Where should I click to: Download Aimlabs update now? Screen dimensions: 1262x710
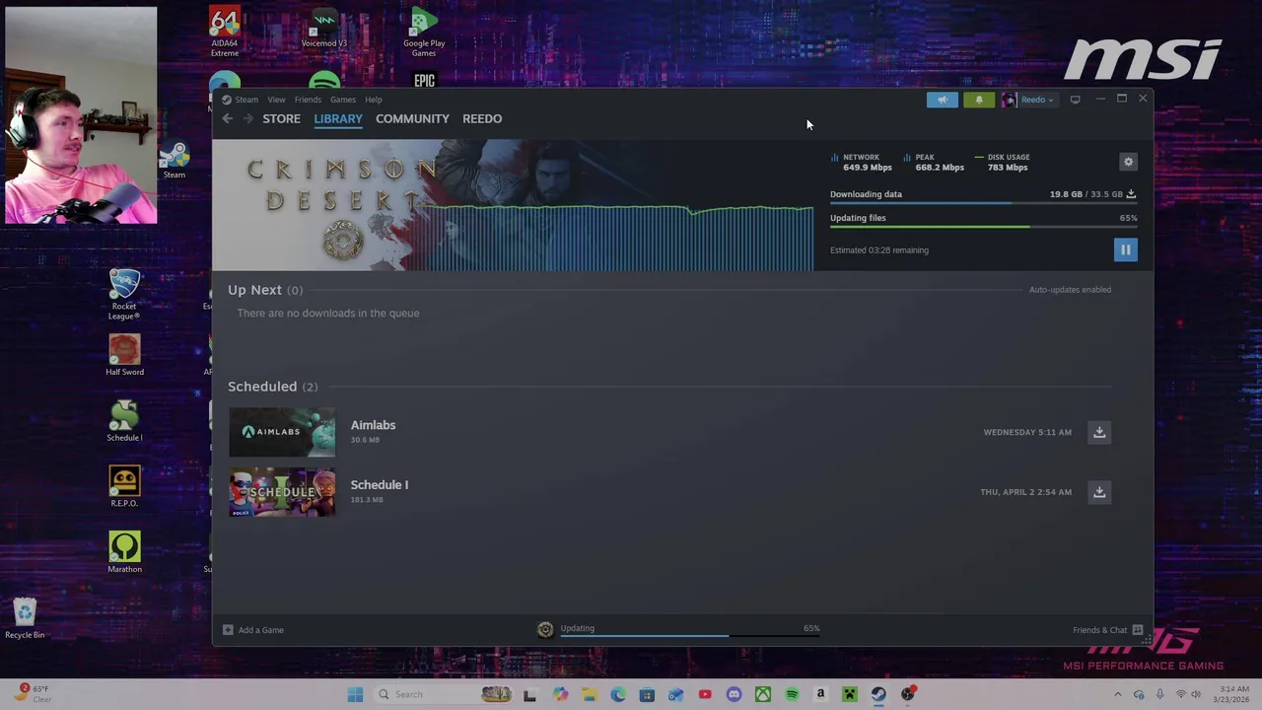pos(1099,432)
